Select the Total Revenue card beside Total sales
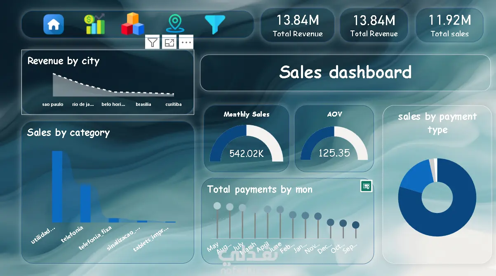This screenshot has height=276, width=496. 374,26
